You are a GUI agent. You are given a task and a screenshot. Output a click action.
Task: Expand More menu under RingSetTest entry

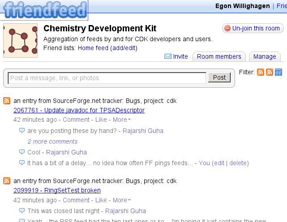click(x=122, y=200)
